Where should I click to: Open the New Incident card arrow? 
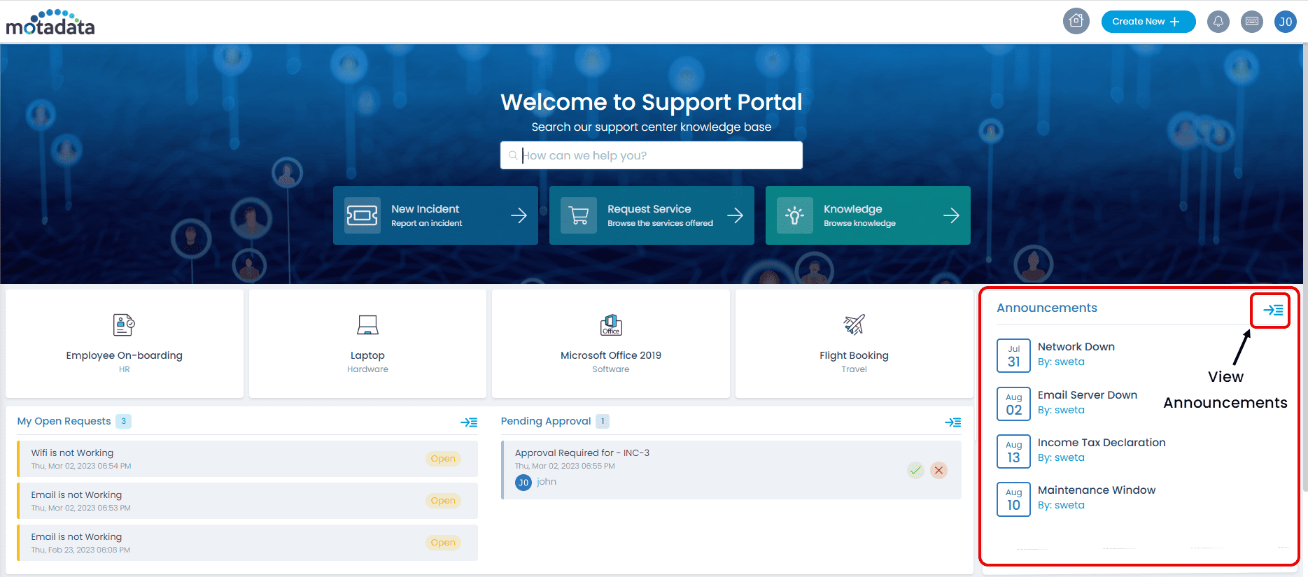pyautogui.click(x=519, y=215)
